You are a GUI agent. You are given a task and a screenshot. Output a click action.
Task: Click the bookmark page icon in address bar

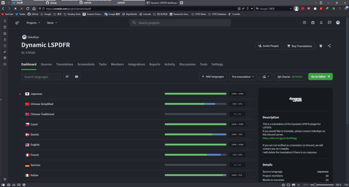click(x=247, y=8)
